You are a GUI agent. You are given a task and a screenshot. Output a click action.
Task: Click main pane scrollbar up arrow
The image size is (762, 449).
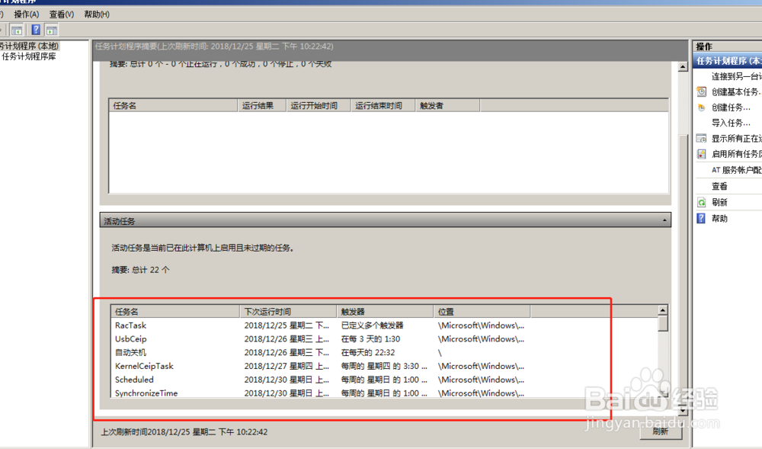click(x=683, y=67)
